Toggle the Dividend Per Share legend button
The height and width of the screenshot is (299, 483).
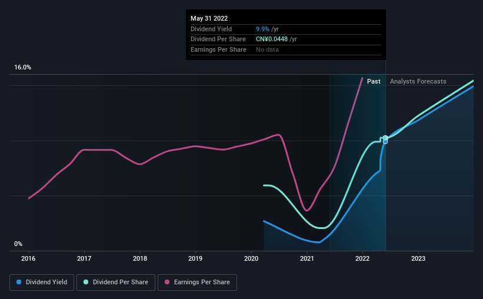[x=116, y=283]
